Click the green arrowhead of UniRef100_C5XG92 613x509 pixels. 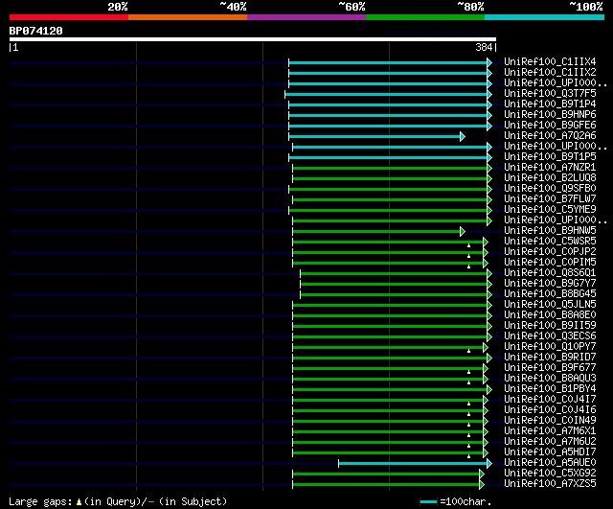(482, 474)
